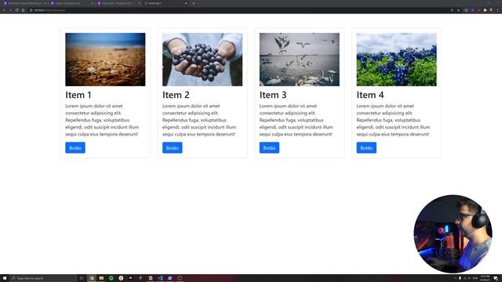
Task: Switch to the third browser tab
Action: click(x=118, y=3)
